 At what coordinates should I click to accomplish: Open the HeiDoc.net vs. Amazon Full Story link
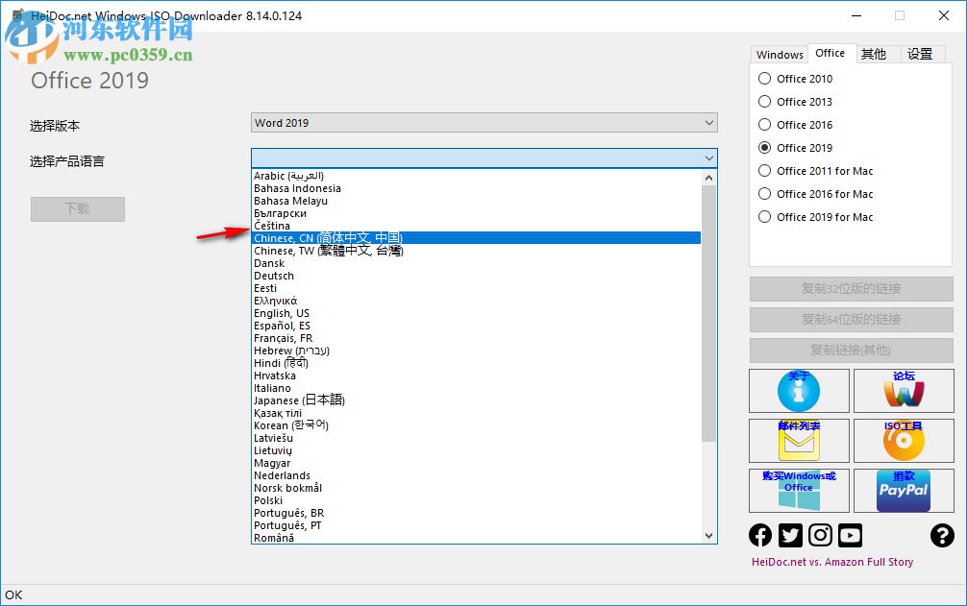[x=831, y=562]
